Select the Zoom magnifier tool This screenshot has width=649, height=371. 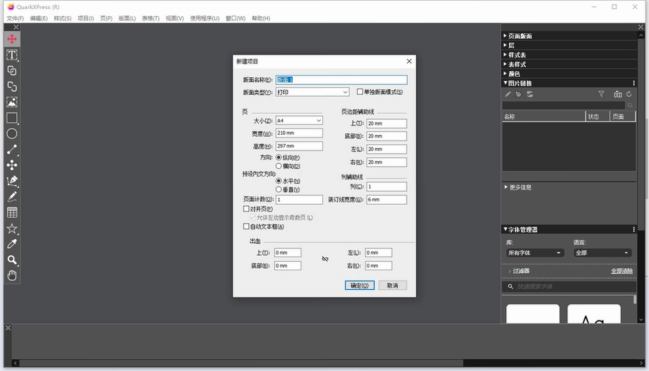(12, 260)
